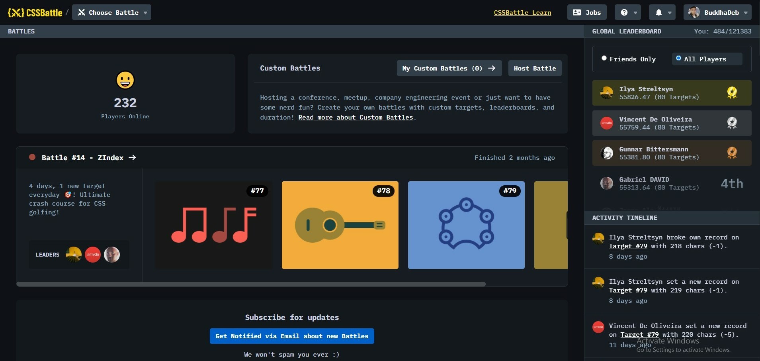Image resolution: width=760 pixels, height=361 pixels.
Task: Click the Jobs badge icon
Action: (577, 12)
